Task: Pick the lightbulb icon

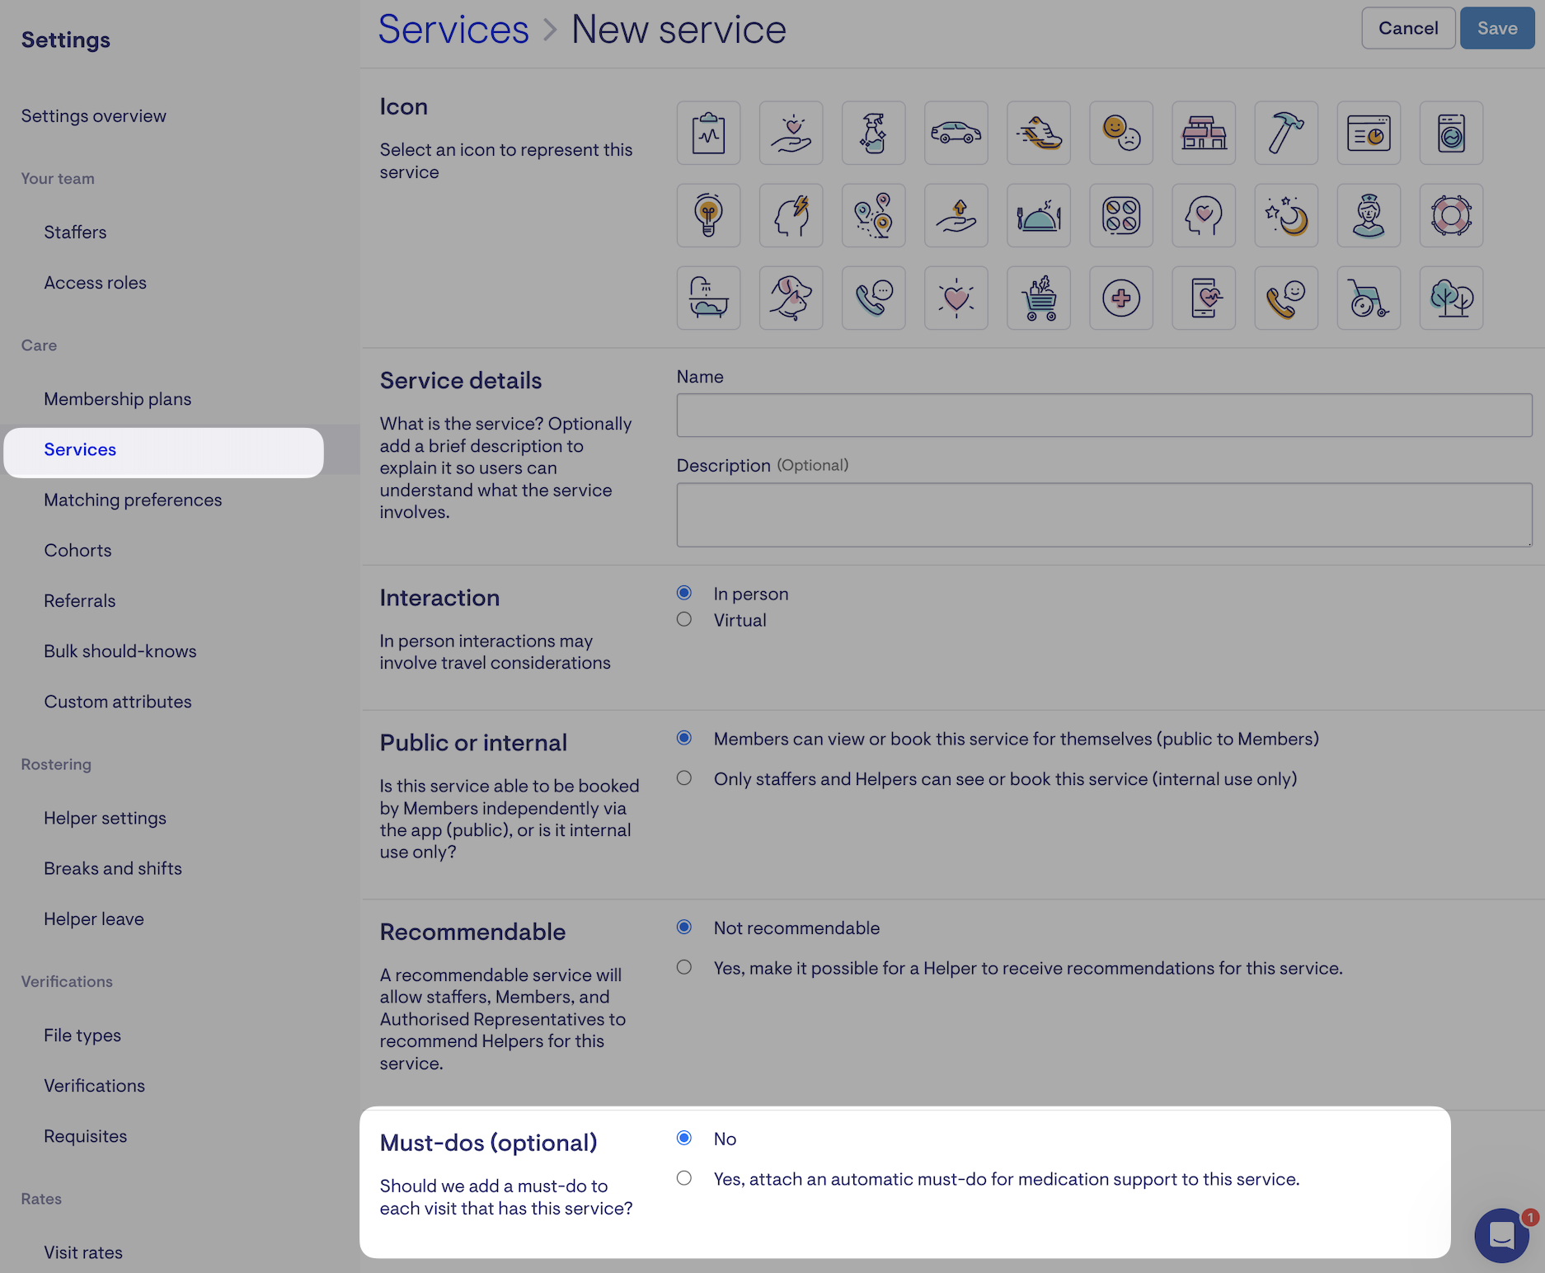Action: 708,215
